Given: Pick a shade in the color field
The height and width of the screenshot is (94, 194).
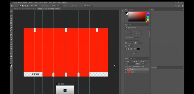Looking at the screenshot, I should click(137, 17).
